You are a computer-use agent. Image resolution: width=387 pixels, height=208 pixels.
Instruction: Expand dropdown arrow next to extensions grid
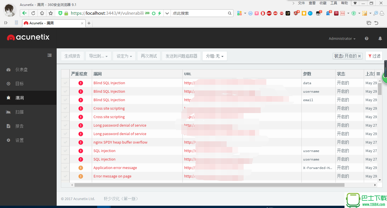coord(244,13)
